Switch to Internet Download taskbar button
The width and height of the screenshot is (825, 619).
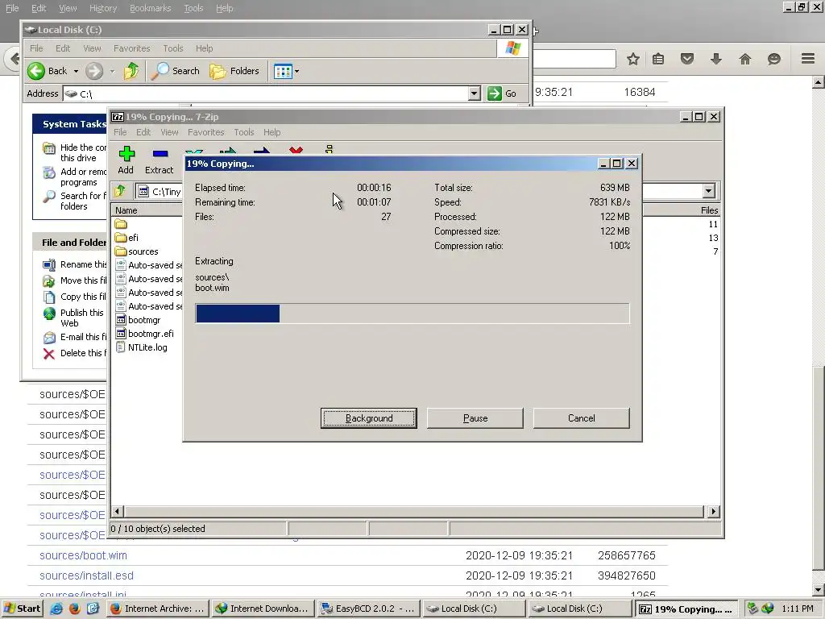pos(263,609)
